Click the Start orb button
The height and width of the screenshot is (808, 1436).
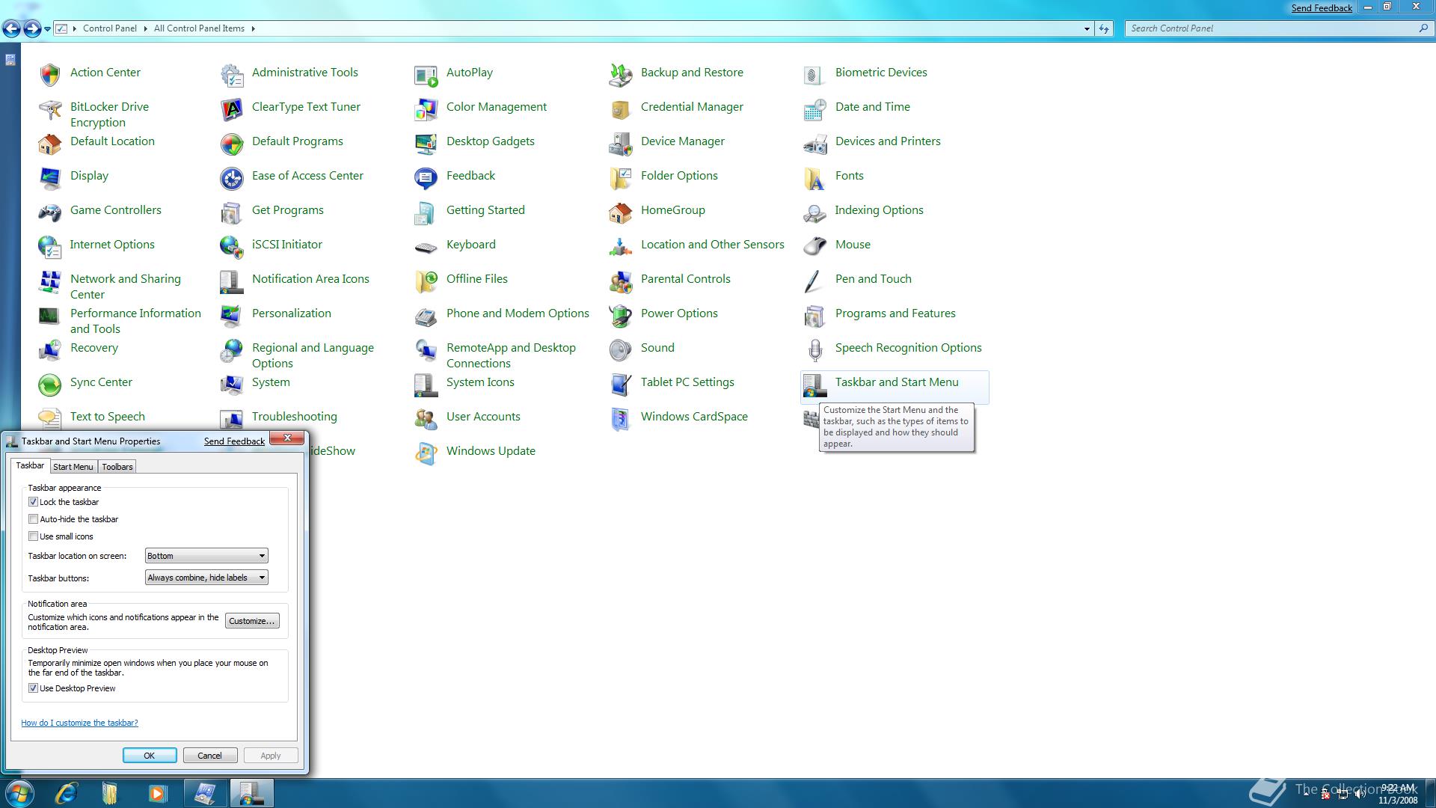[19, 793]
